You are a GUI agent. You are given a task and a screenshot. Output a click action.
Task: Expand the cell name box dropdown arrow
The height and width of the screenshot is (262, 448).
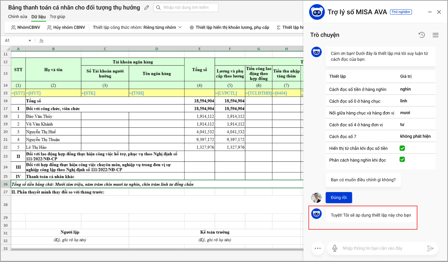click(30, 41)
